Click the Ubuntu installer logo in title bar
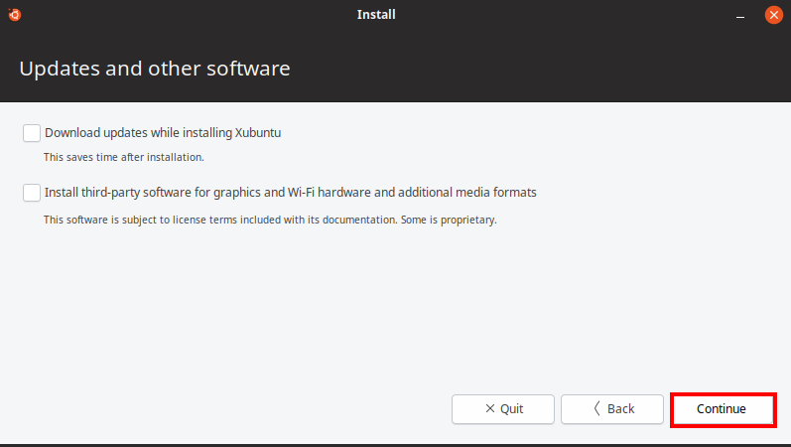Viewport: 791px width, 447px height. click(15, 15)
